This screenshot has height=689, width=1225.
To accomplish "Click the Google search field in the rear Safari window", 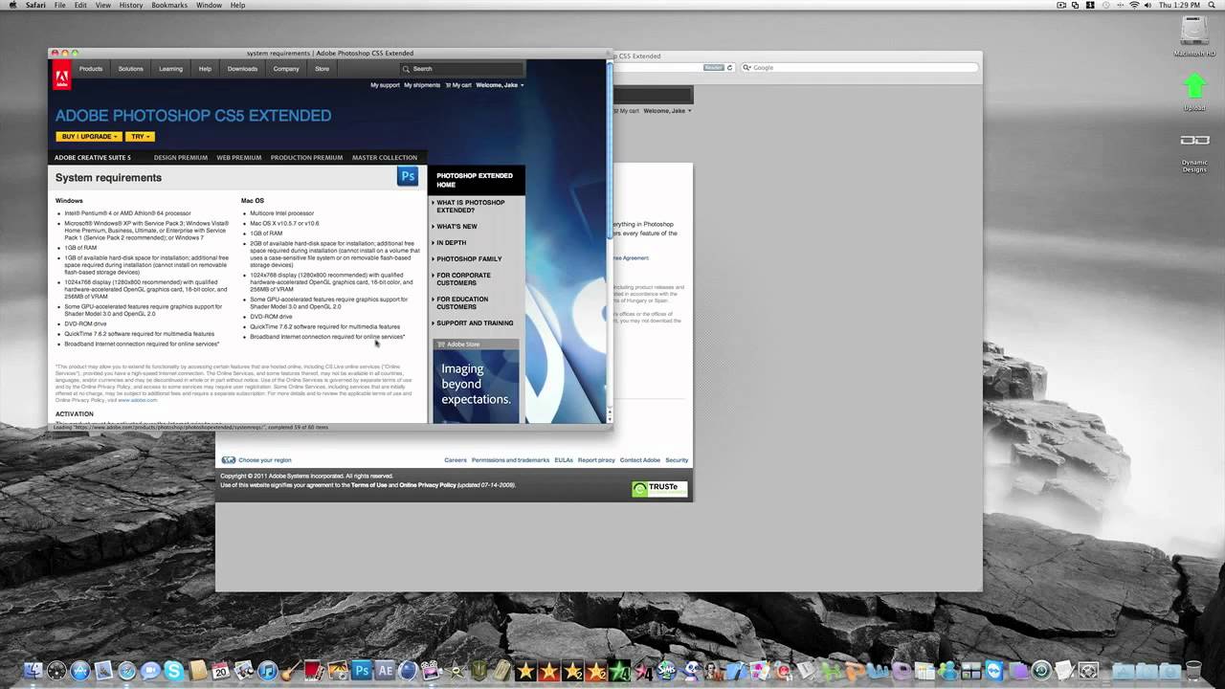I will (x=859, y=68).
